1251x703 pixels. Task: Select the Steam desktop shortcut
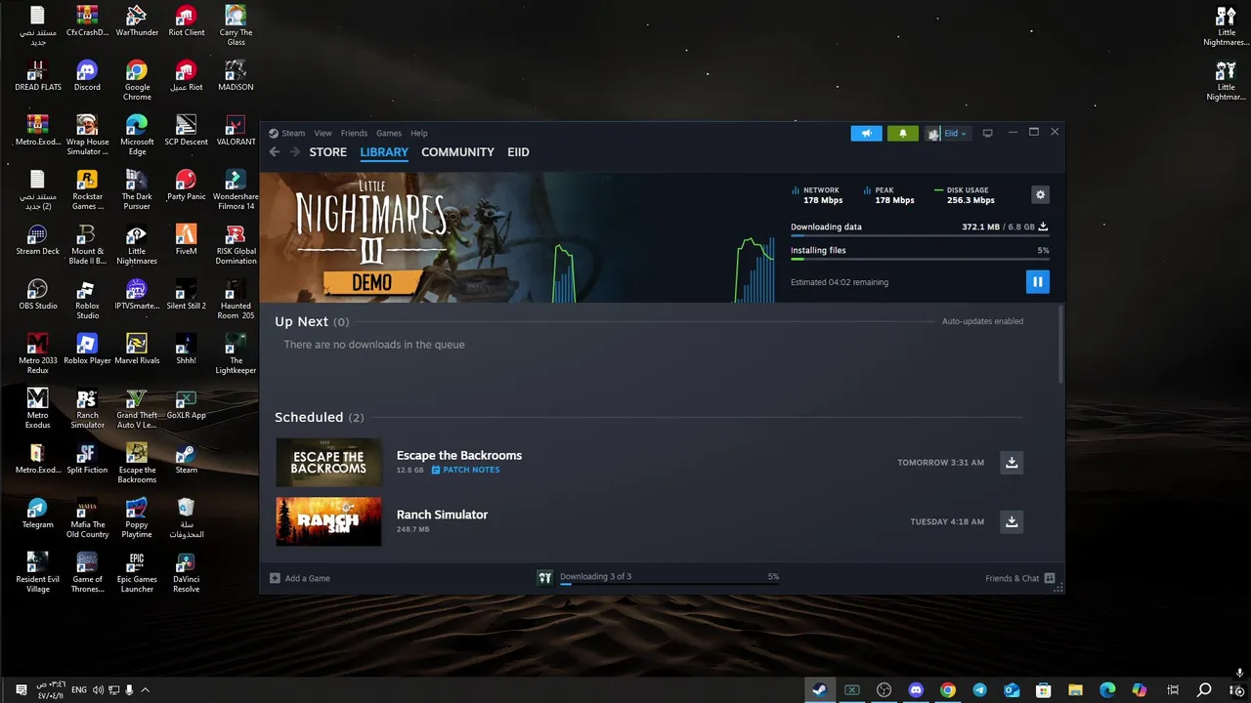click(186, 458)
